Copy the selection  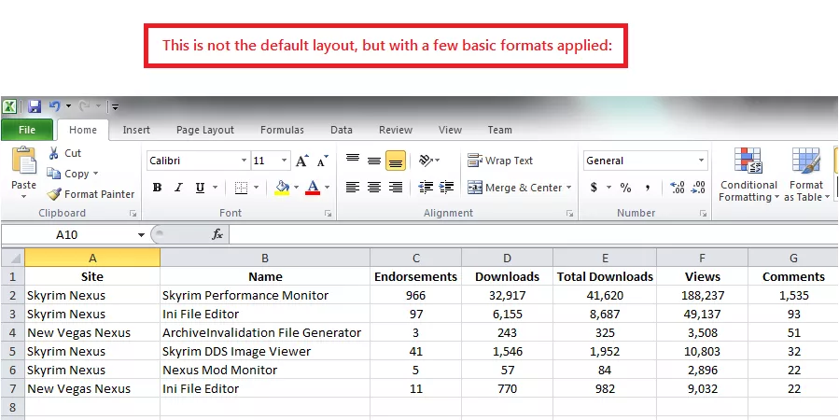point(69,174)
